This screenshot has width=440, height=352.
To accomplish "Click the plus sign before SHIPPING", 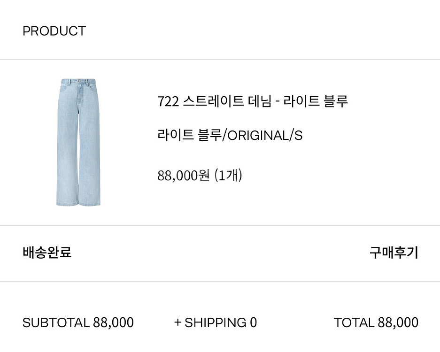I will [x=178, y=322].
